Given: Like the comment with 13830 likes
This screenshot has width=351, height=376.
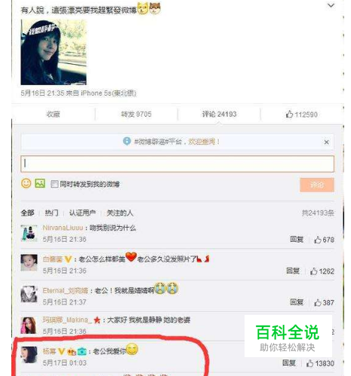Looking at the screenshot, I should [320, 363].
